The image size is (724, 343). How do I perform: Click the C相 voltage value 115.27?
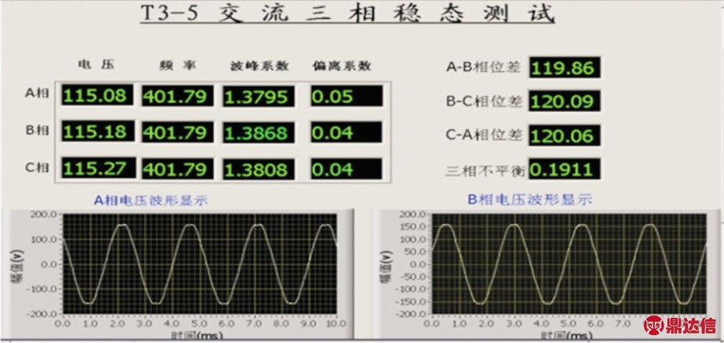(x=98, y=168)
